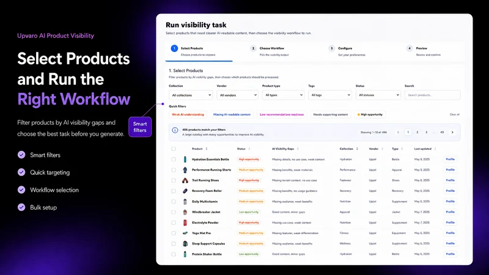Go to page 3

coord(426,132)
